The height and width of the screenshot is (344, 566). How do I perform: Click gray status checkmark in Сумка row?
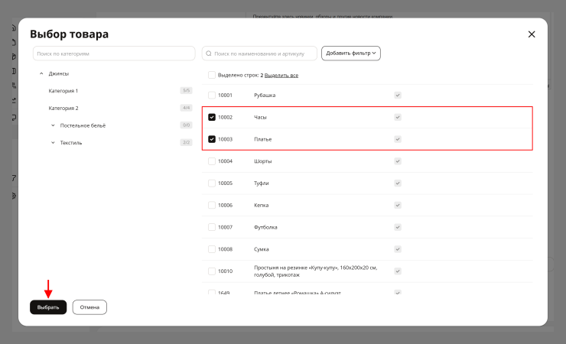398,249
